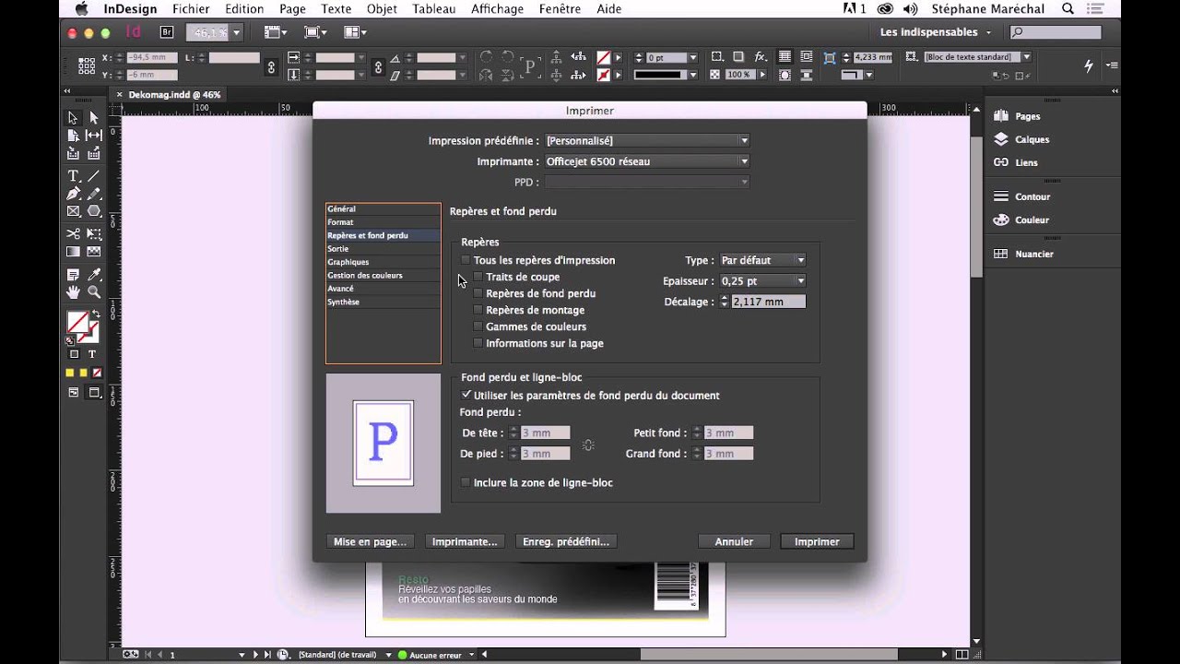Check Traits de coupe

[478, 277]
